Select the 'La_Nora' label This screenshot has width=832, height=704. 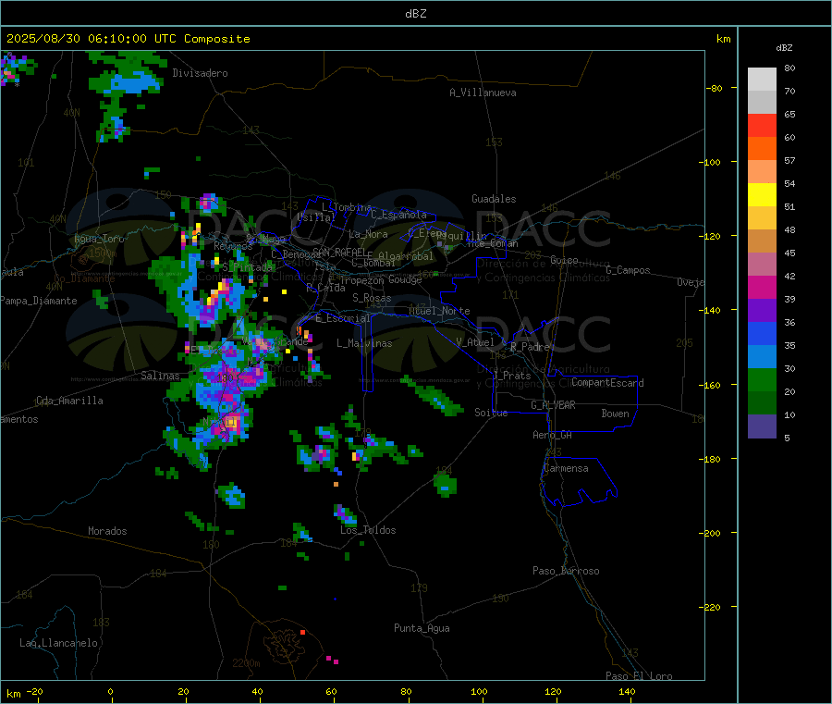click(368, 234)
